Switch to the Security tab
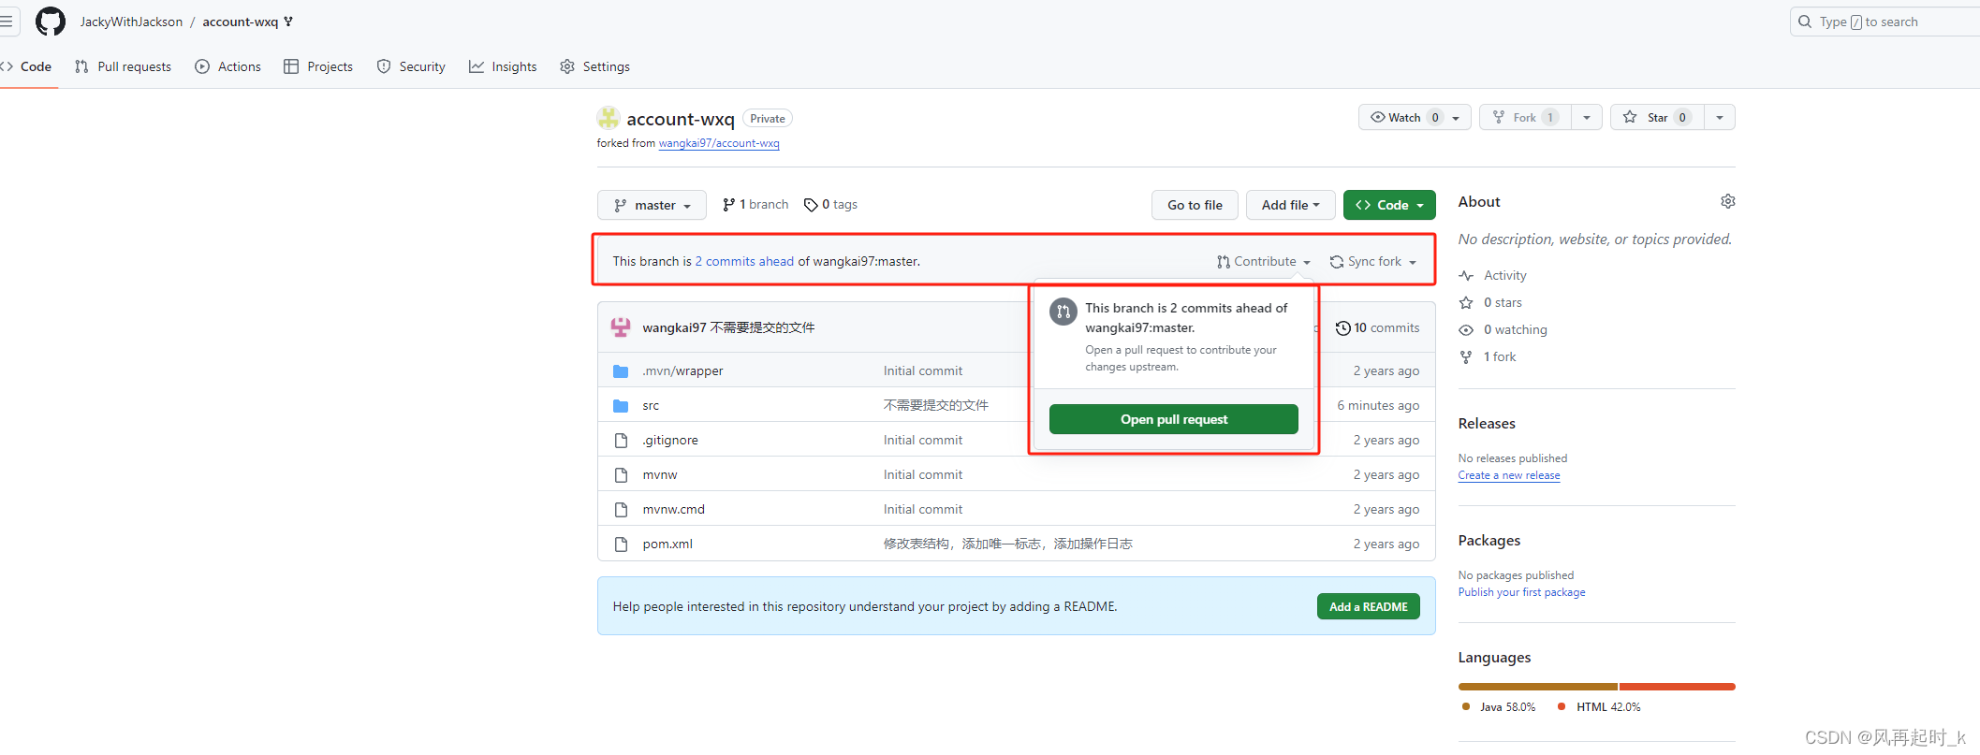The width and height of the screenshot is (1980, 755). pyautogui.click(x=411, y=66)
